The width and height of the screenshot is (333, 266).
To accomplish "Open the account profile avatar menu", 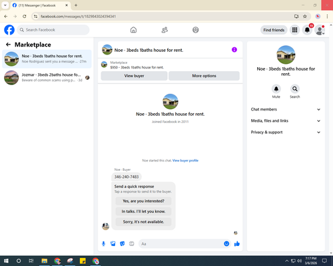I will tap(320, 30).
